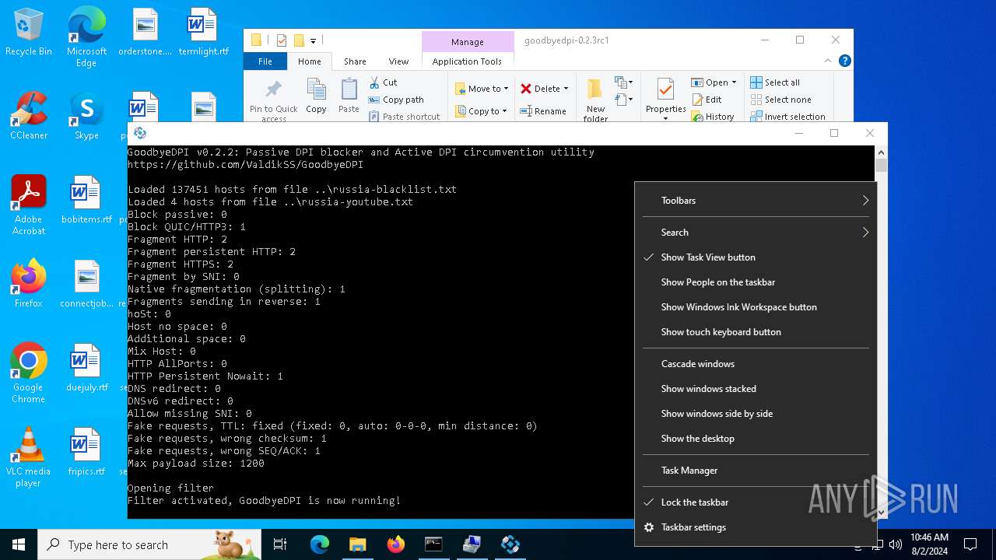Click volume icon in system tray

click(x=895, y=544)
